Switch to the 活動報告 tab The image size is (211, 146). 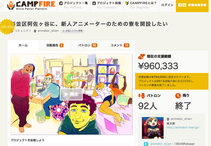(x=55, y=45)
